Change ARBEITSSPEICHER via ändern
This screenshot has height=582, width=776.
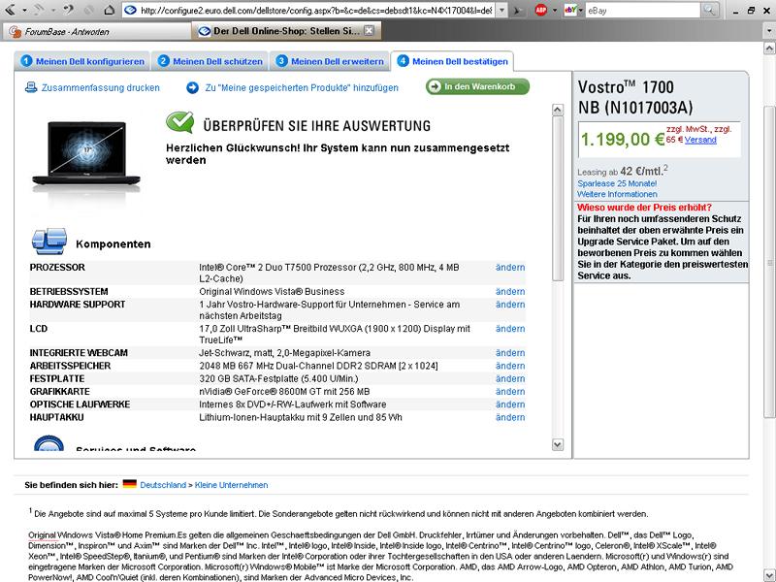510,366
